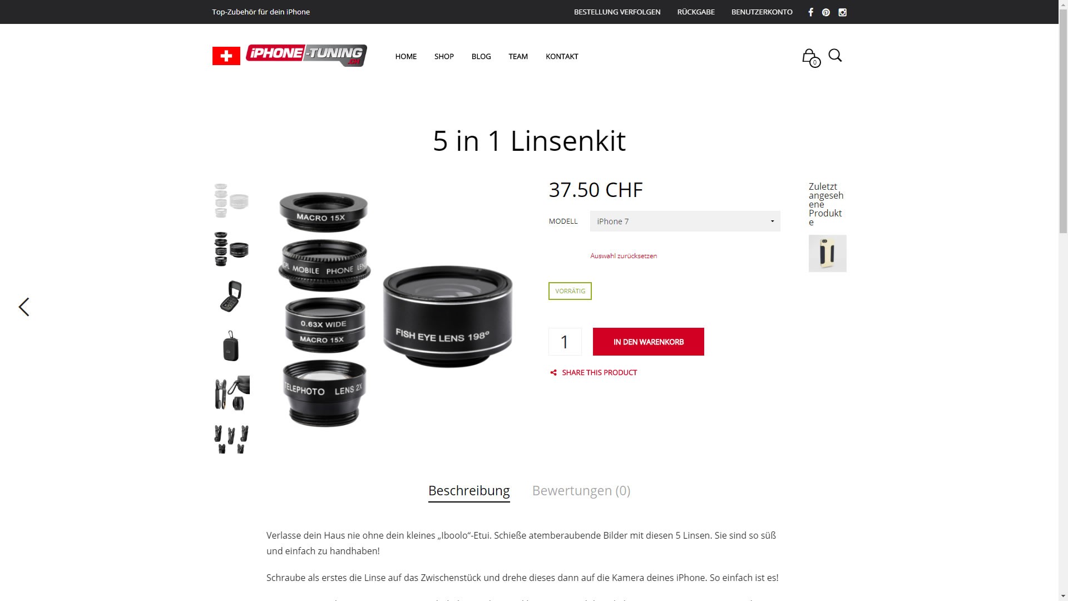Open the Facebook icon link
This screenshot has height=601, width=1068.
810,12
